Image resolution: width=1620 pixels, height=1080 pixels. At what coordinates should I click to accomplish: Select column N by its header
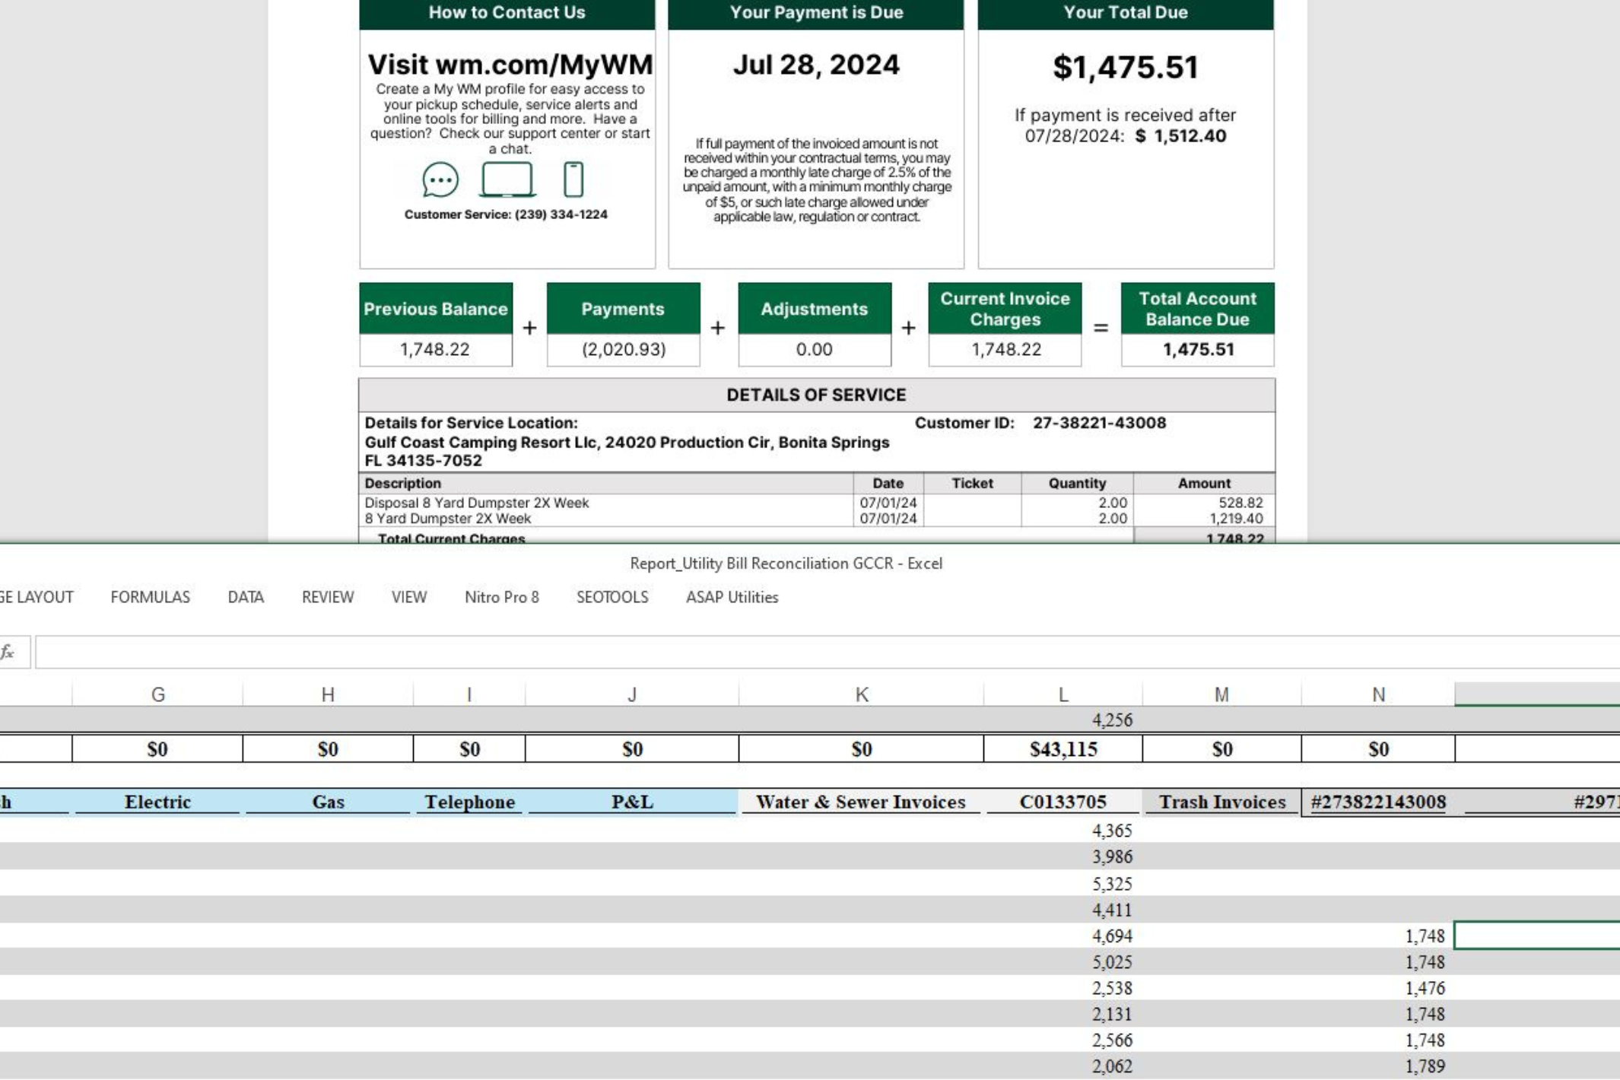pos(1378,694)
